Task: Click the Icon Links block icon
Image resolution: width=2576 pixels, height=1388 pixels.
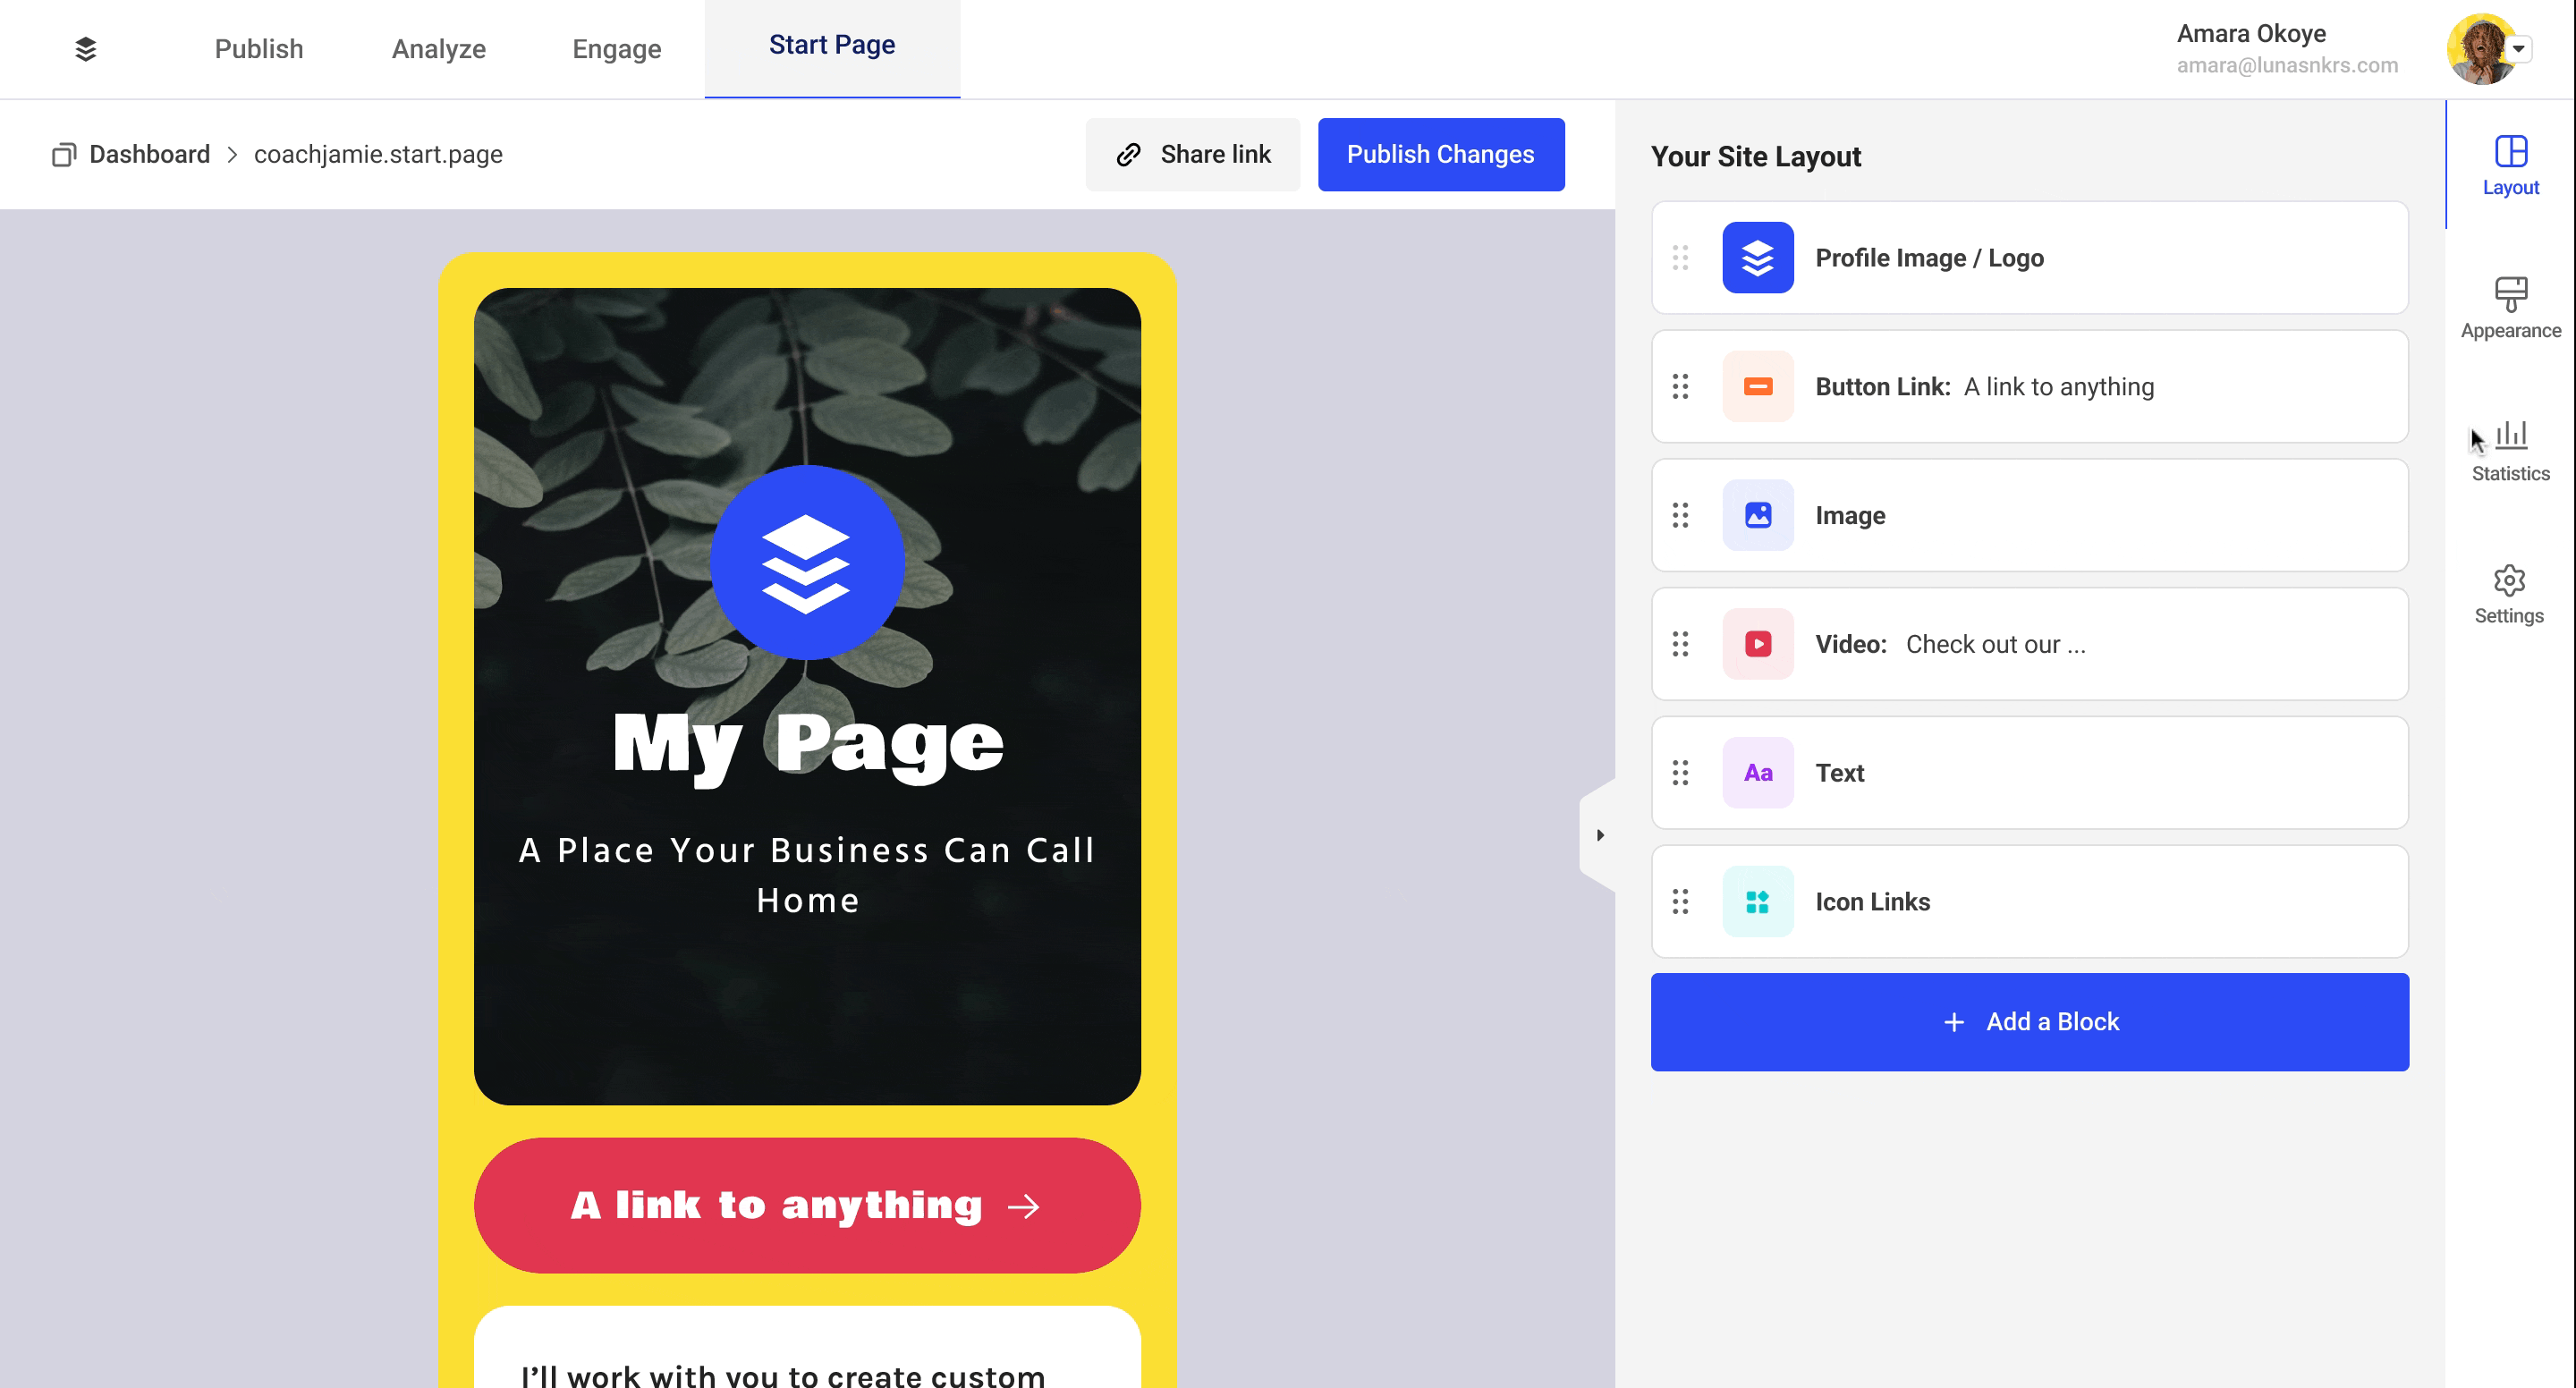Action: point(1758,901)
